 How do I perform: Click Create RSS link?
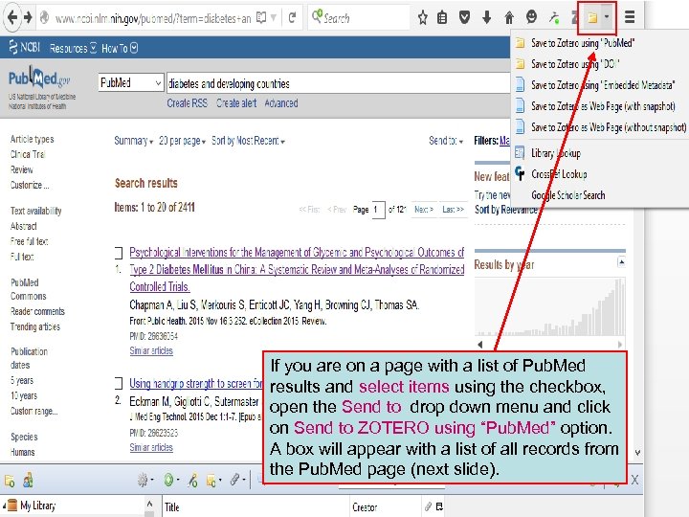point(188,103)
